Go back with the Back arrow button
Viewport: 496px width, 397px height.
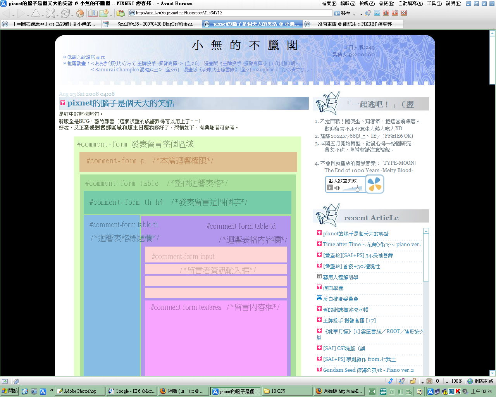click(7, 14)
